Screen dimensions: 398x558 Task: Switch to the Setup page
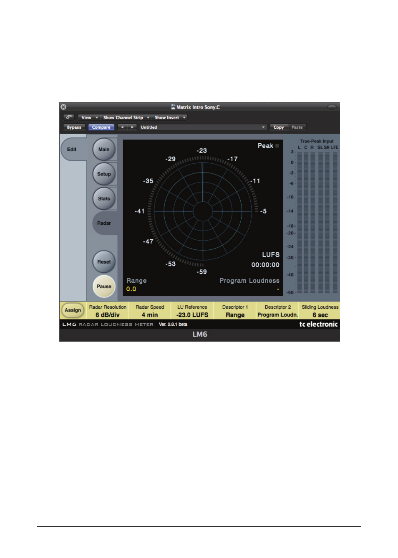click(x=104, y=174)
